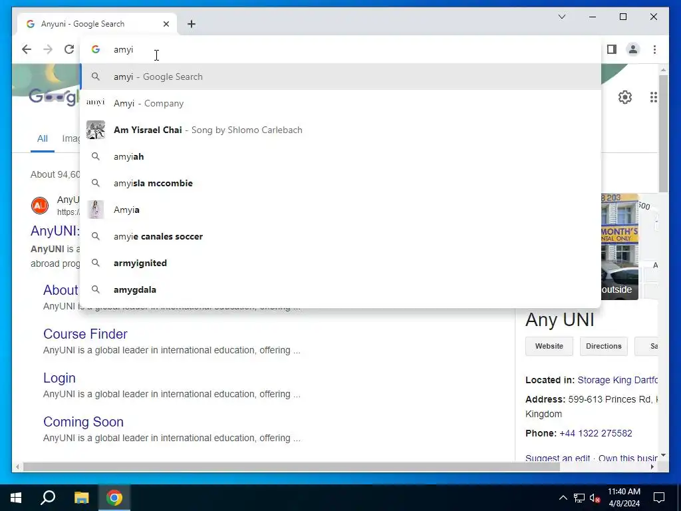Open the notification center icon

click(x=659, y=498)
